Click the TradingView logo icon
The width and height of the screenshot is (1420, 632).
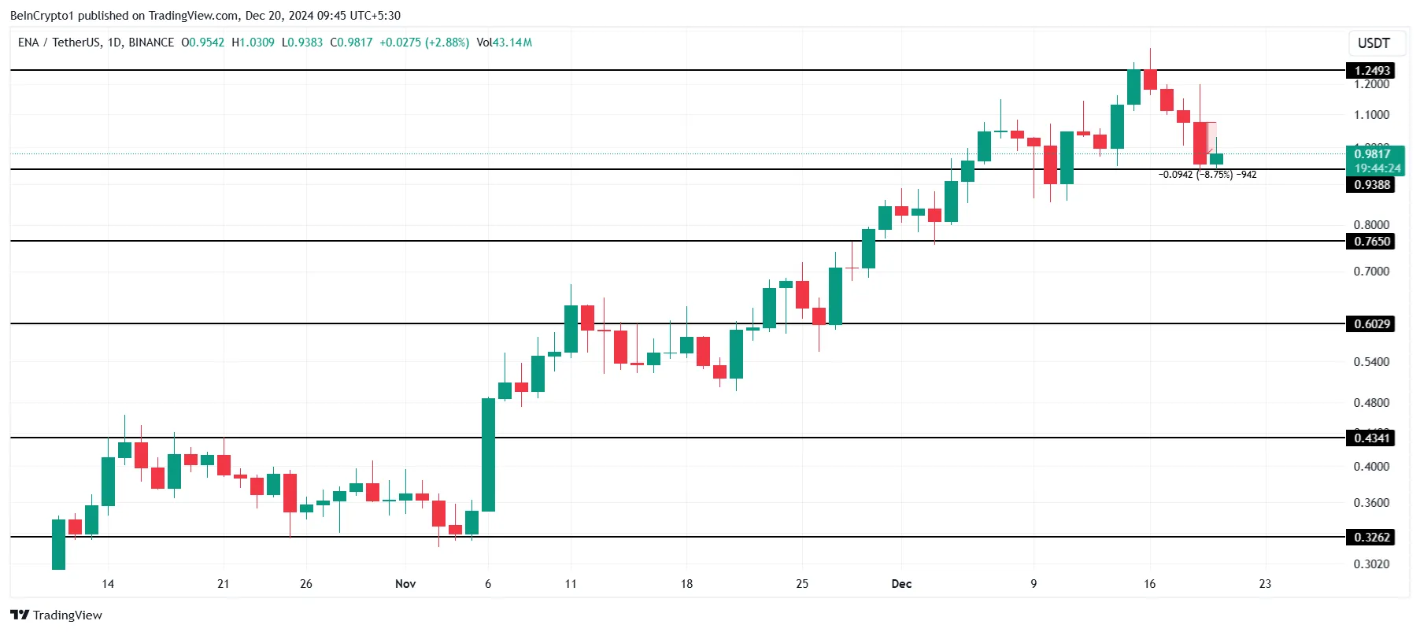[x=20, y=615]
